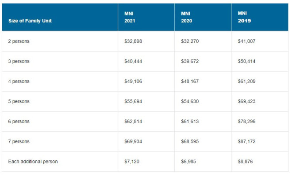Select the 7 persons row label
292x177 pixels.
pos(19,141)
